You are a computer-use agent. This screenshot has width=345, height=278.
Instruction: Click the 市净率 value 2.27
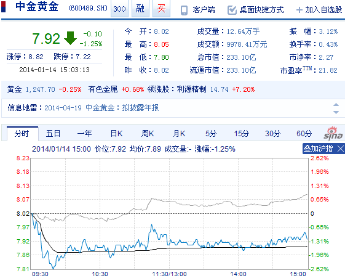(x=326, y=57)
